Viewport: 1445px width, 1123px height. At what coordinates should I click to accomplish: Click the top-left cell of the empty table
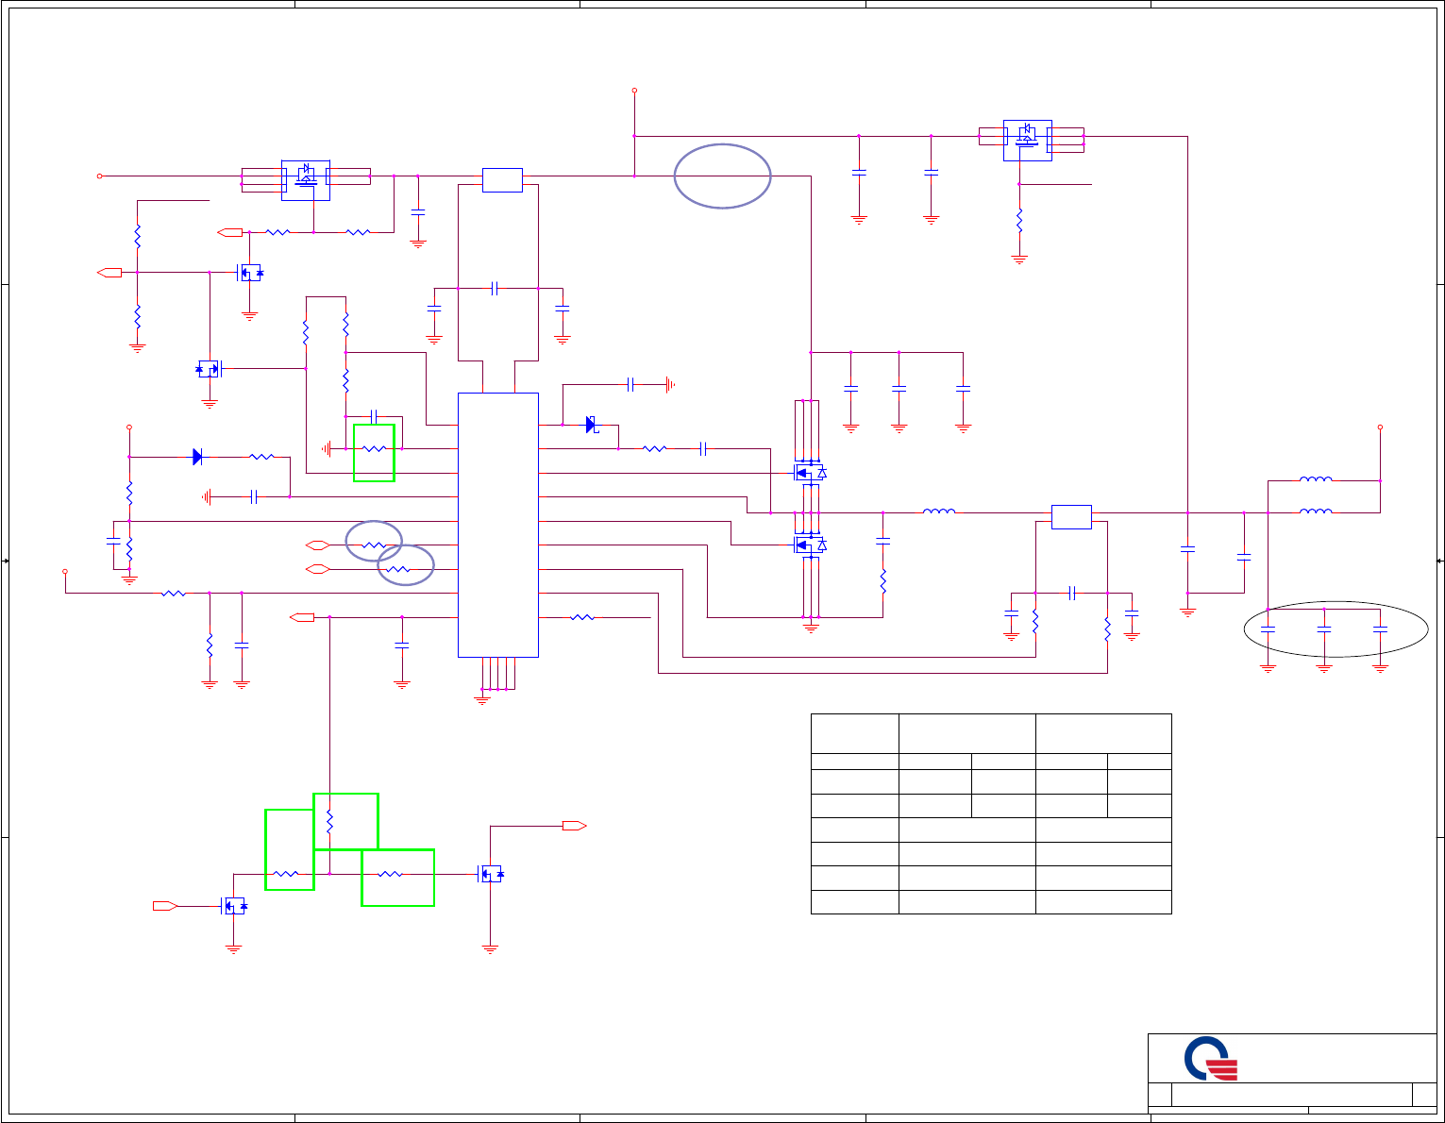click(854, 733)
